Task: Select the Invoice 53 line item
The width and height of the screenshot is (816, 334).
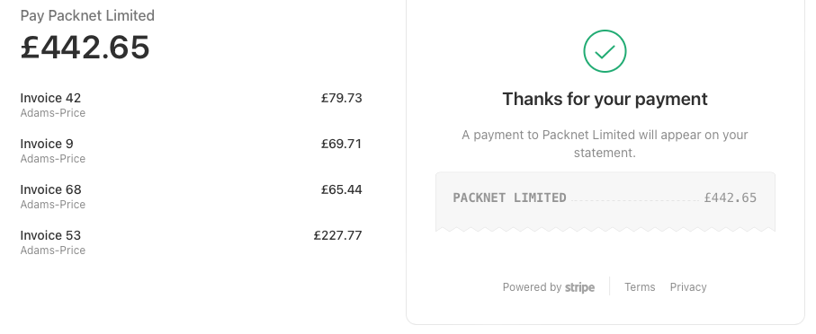Action: pos(191,242)
